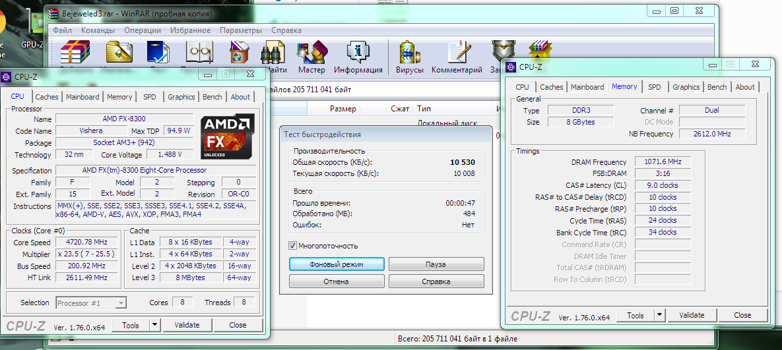Click the DRAM Frequency value 1071.6 MHz
The height and width of the screenshot is (350, 782).
(x=663, y=161)
